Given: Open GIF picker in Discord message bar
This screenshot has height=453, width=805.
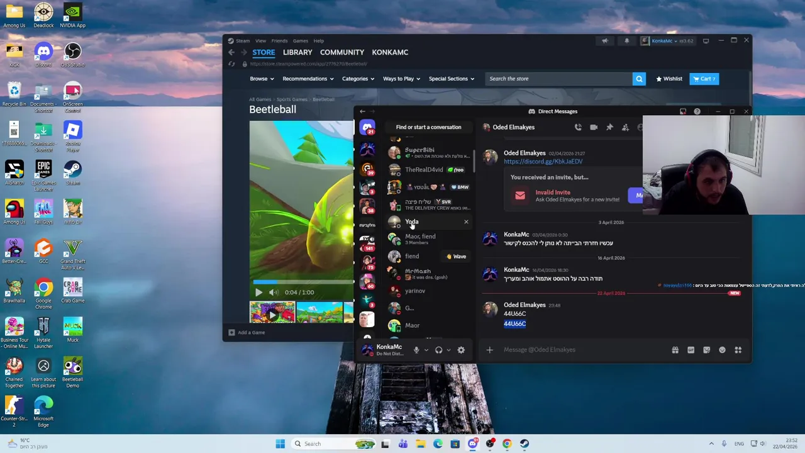Looking at the screenshot, I should [691, 350].
